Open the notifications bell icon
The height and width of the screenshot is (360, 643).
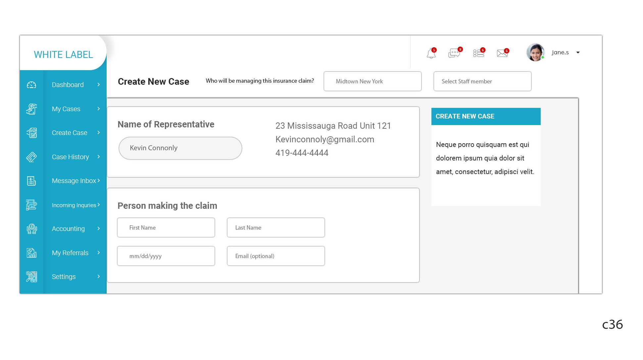[x=431, y=53]
